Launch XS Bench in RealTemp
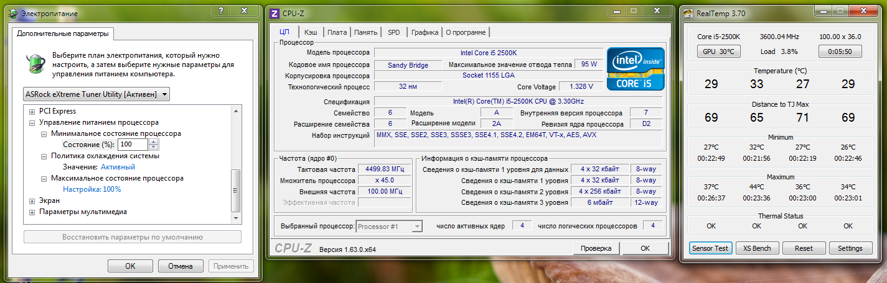This screenshot has height=283, width=887. point(757,248)
